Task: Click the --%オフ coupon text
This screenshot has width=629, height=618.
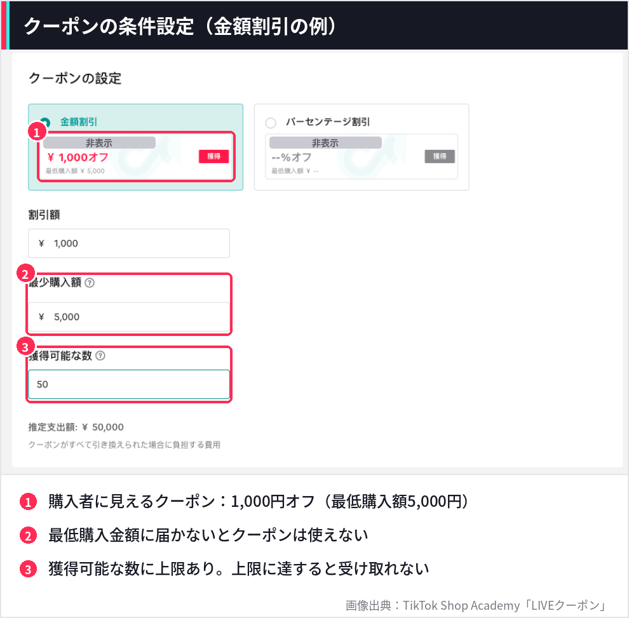Action: click(291, 158)
